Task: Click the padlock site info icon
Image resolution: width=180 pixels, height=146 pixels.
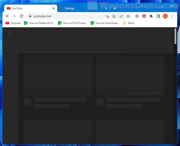Action: (x=30, y=16)
